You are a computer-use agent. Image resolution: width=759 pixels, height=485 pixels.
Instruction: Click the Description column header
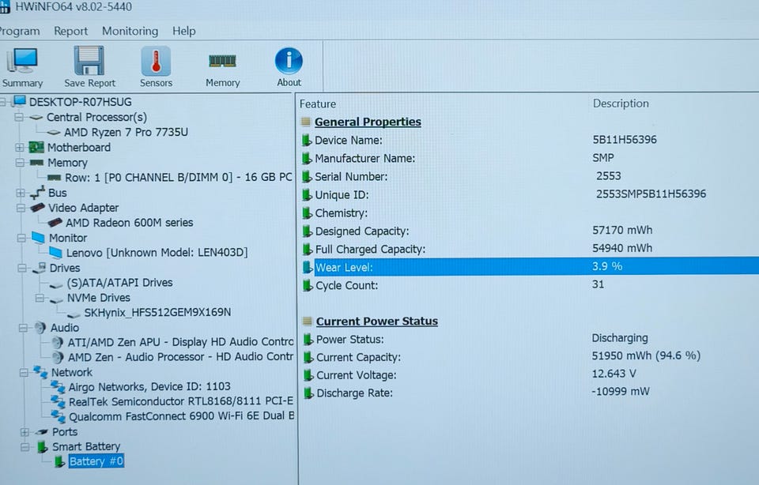click(x=621, y=103)
